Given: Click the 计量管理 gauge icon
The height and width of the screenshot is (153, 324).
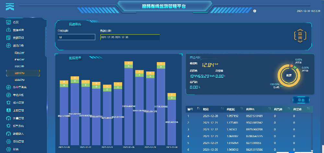Looking at the screenshot, I should 8,118.
